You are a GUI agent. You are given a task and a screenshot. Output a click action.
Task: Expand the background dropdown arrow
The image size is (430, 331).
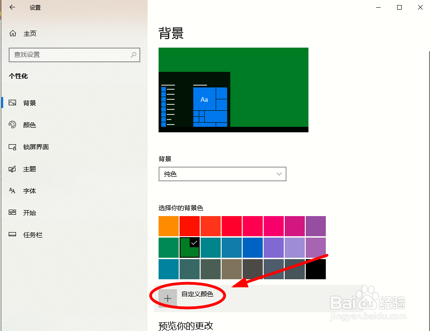279,174
